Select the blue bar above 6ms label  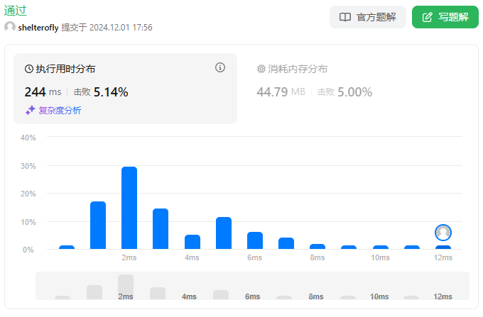[x=255, y=240]
